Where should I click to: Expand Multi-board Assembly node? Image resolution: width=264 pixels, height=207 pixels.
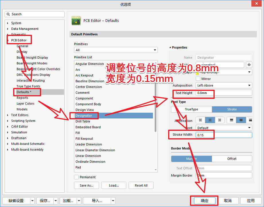(8, 149)
